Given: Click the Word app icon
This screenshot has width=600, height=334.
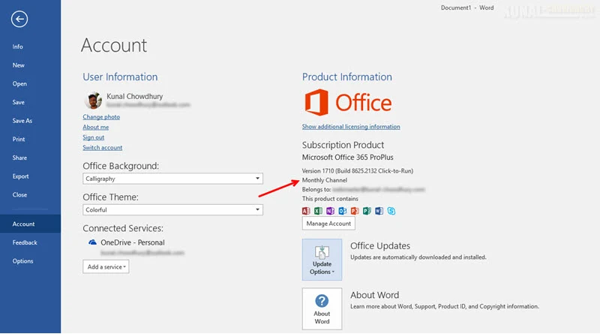Looking at the screenshot, I should [379, 211].
